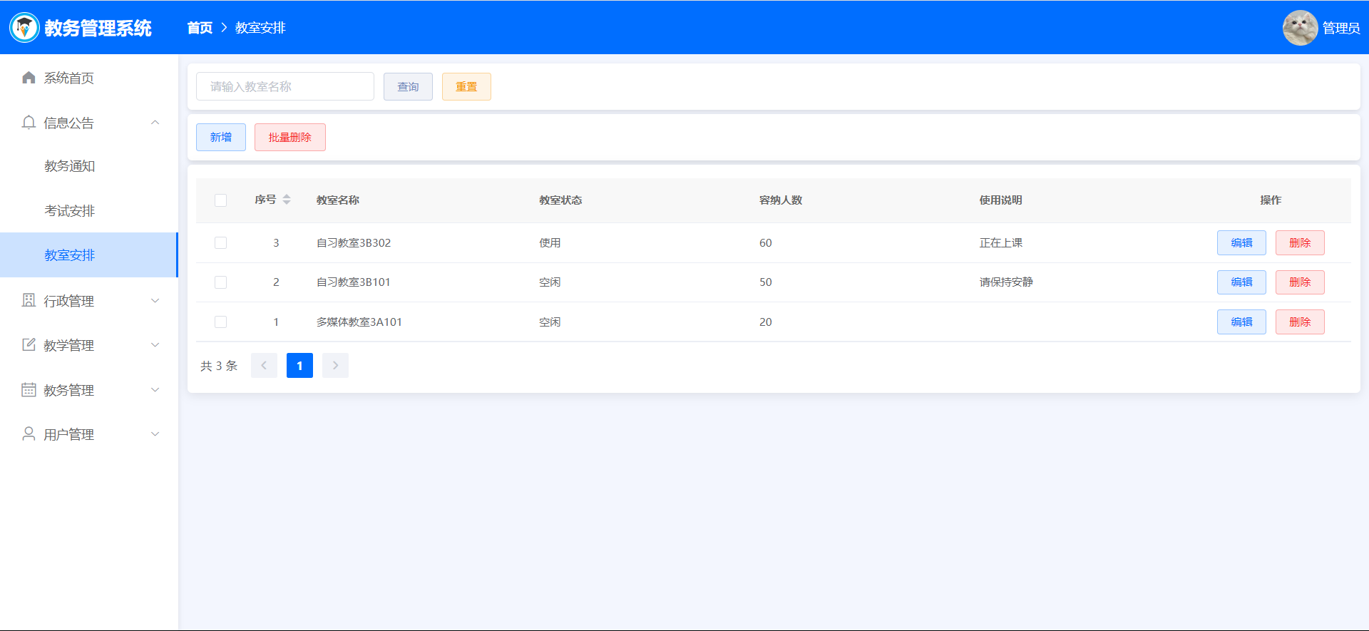Click the 使用 status cell
Screen dimensions: 1369x631
tap(550, 243)
